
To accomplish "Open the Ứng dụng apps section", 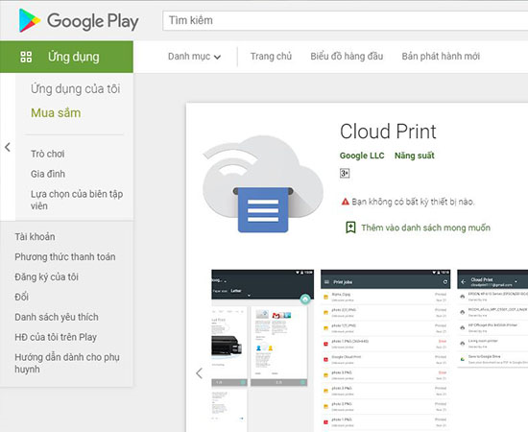I will click(66, 57).
